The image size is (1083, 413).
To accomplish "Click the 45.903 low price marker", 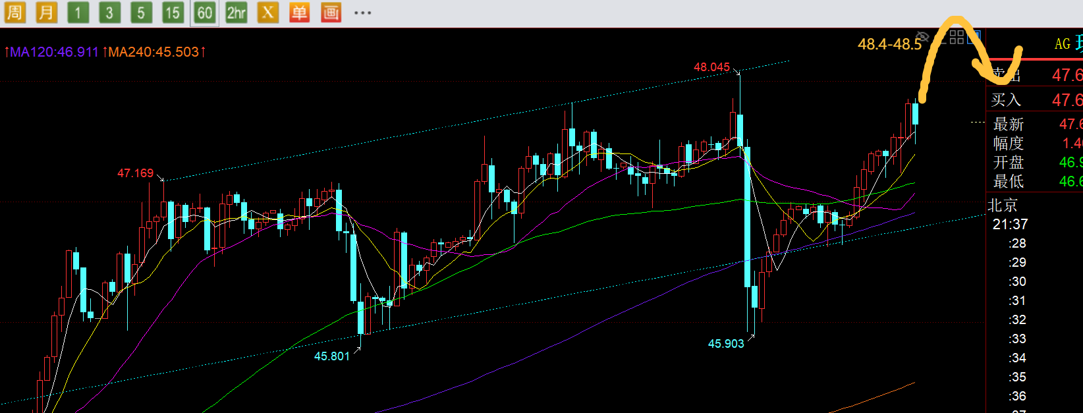I will pyautogui.click(x=725, y=344).
